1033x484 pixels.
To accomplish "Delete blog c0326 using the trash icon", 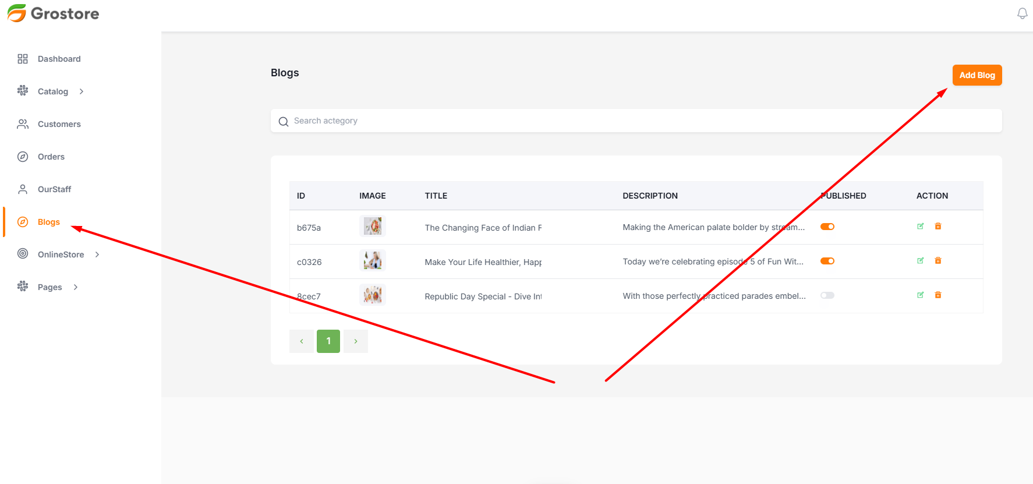I will [x=938, y=261].
